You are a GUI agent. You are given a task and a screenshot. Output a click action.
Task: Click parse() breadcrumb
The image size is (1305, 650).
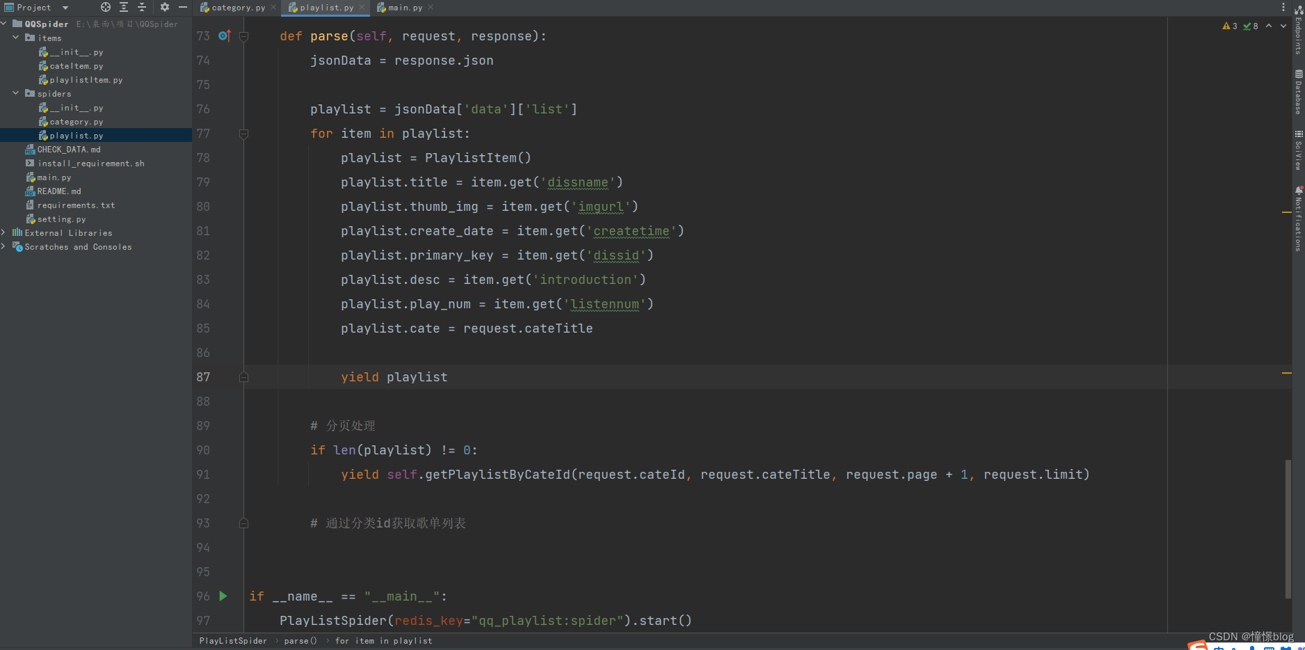tap(301, 641)
